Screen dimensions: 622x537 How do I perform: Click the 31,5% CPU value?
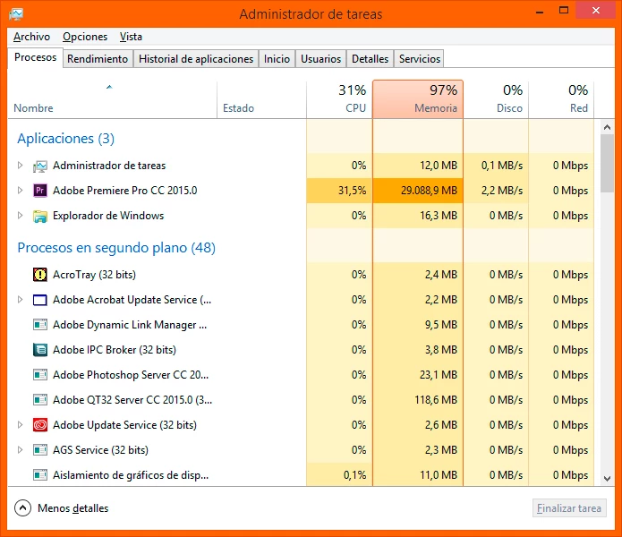[353, 191]
